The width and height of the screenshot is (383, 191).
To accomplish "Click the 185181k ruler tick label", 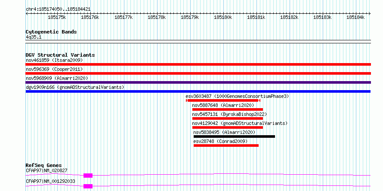I will click(256, 17).
